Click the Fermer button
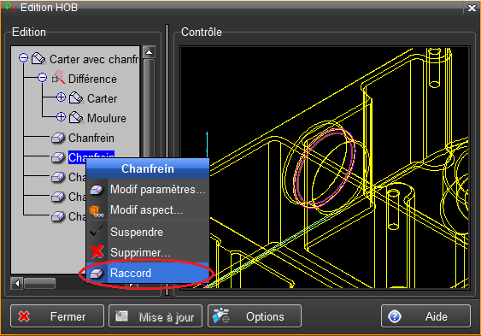The image size is (481, 336). (x=57, y=316)
